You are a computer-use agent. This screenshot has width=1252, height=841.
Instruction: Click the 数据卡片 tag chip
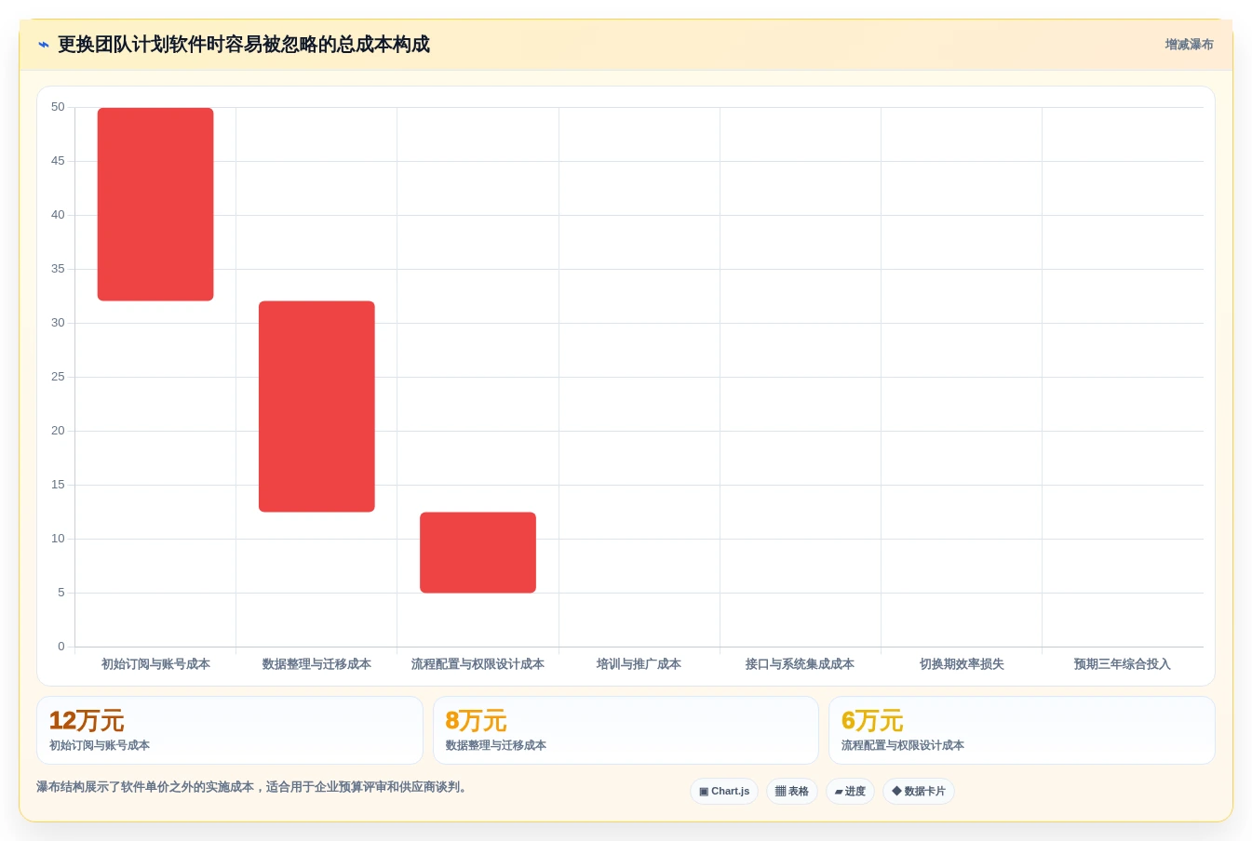coord(919,792)
